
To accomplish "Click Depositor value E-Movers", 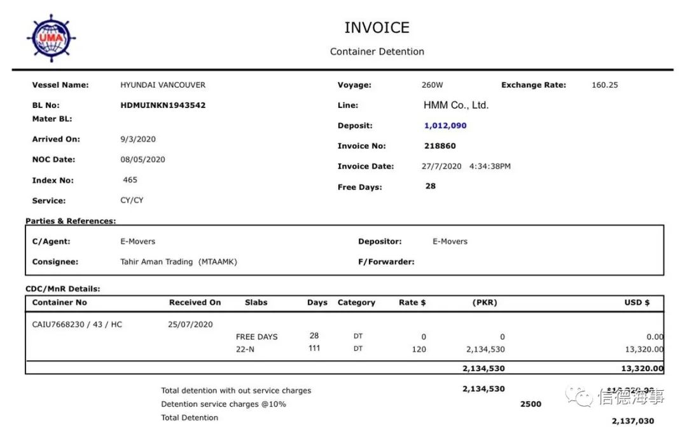I will (x=450, y=241).
